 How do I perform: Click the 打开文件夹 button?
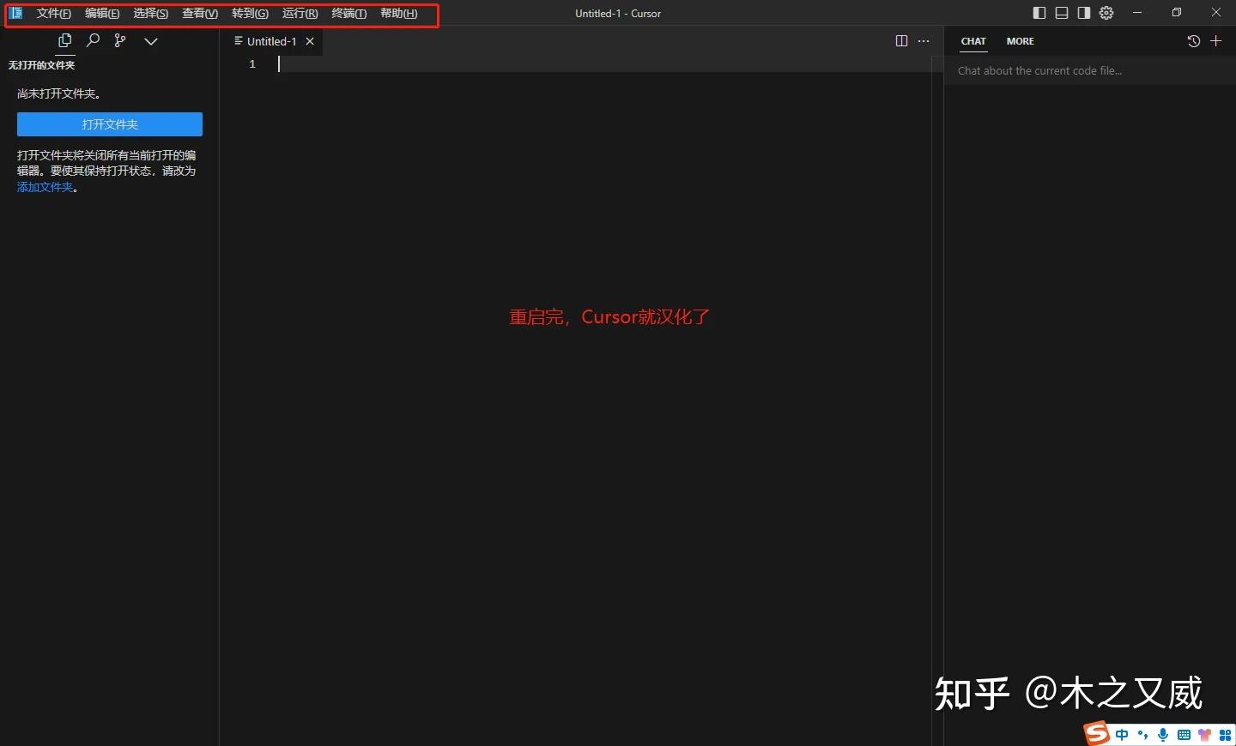[x=110, y=124]
